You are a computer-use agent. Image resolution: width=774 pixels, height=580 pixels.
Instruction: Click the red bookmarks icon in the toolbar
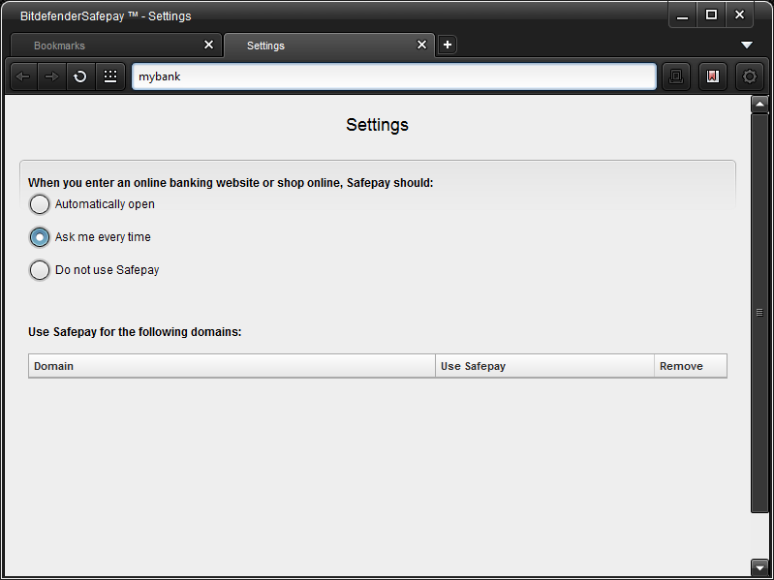coord(713,76)
